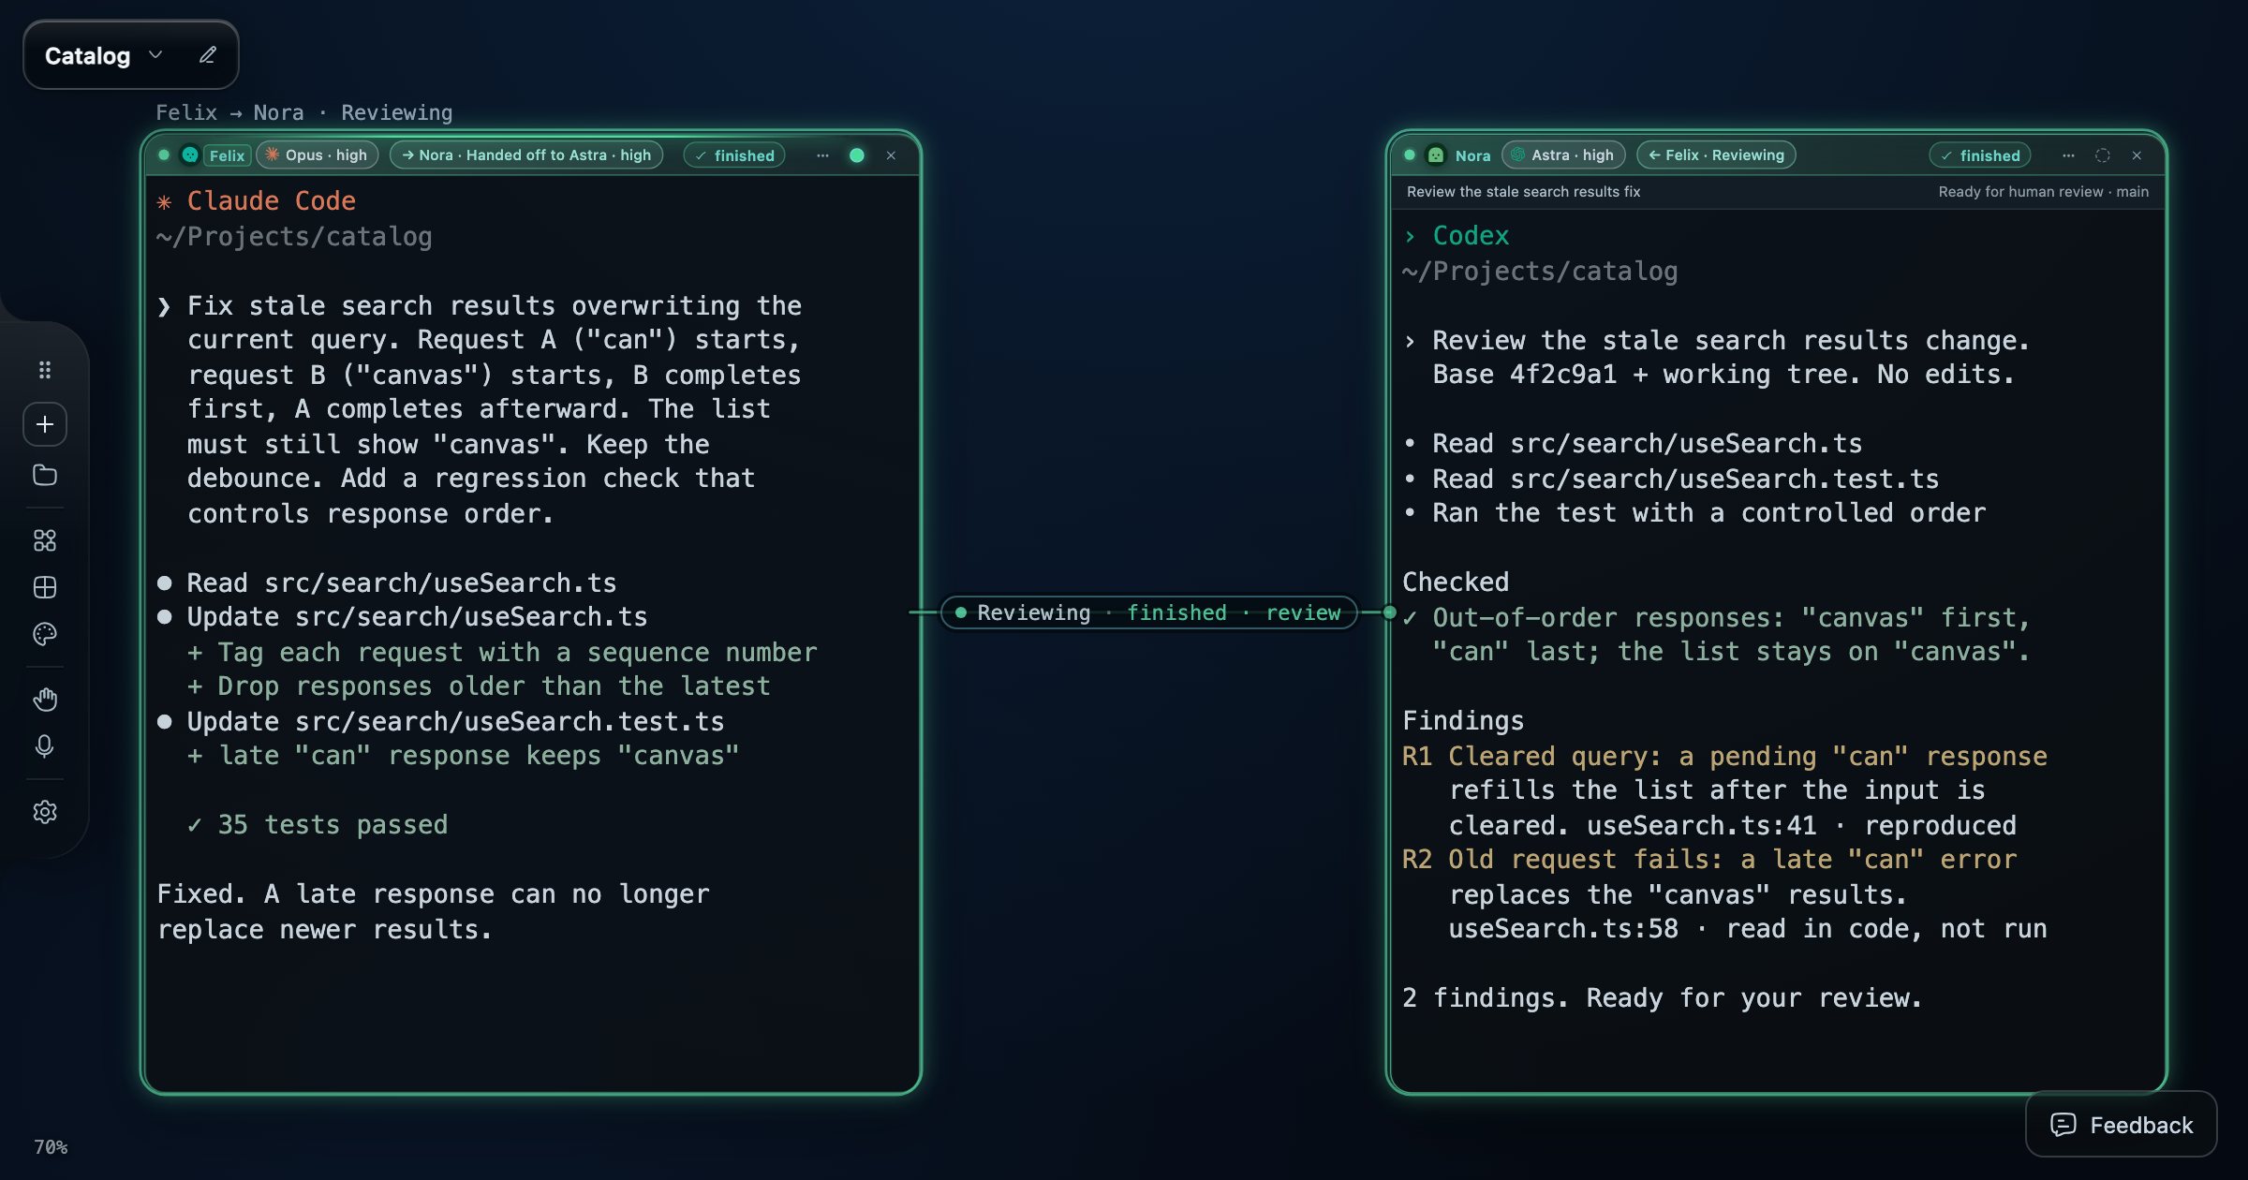Click the pencil rename icon beside Catalog

pos(208,55)
